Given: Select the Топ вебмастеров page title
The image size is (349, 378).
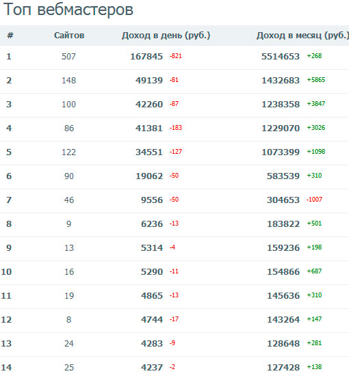Looking at the screenshot, I should pos(68,10).
